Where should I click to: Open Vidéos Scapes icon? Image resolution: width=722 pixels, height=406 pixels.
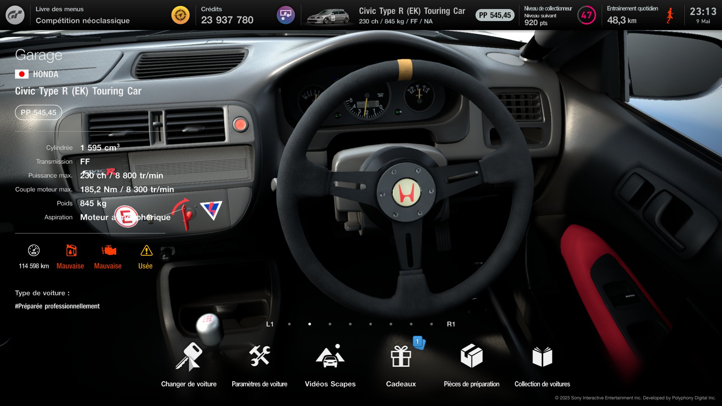[x=330, y=356]
